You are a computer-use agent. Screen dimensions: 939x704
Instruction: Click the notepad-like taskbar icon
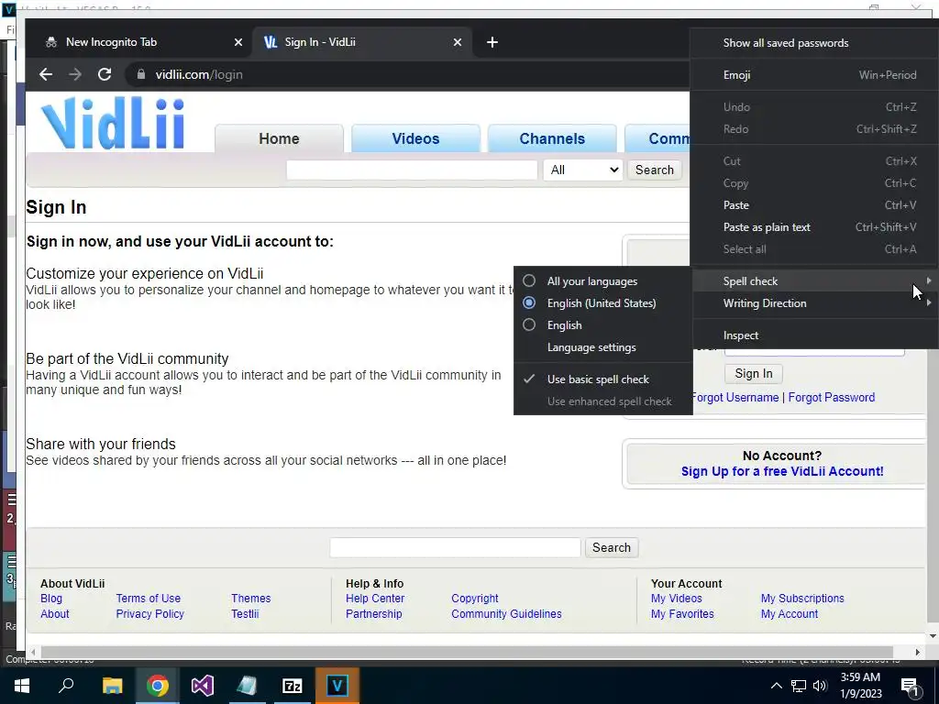point(247,686)
